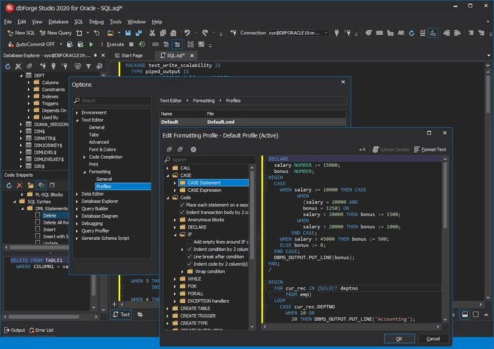Open the Database menu

tap(58, 21)
